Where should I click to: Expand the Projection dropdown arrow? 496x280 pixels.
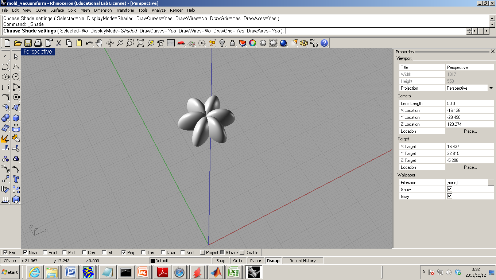(491, 88)
